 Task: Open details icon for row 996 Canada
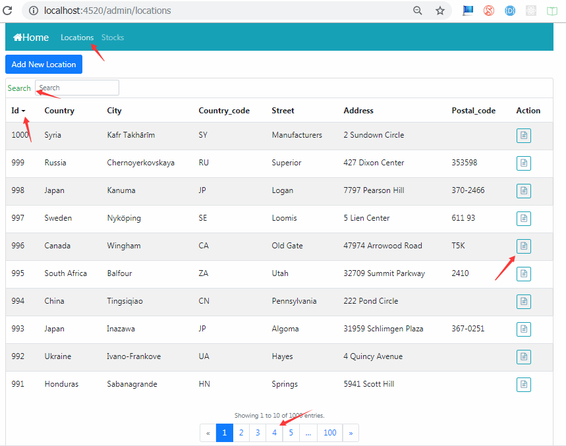(x=523, y=246)
